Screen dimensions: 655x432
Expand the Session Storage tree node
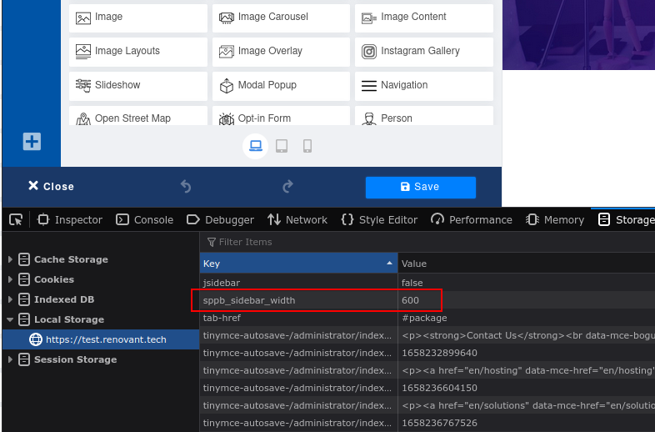pos(10,359)
